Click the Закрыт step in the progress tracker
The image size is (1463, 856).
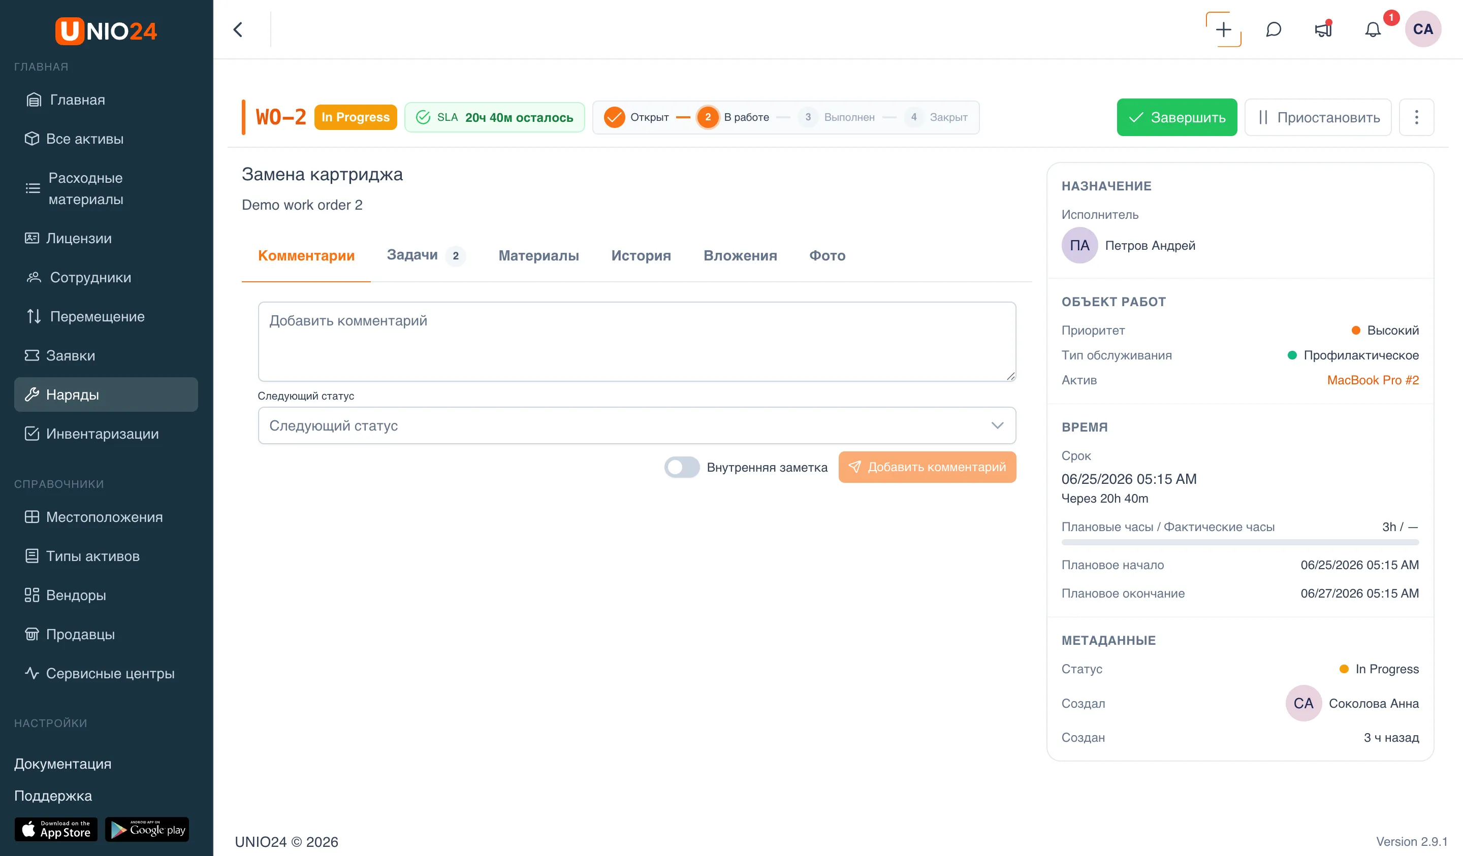click(x=936, y=117)
